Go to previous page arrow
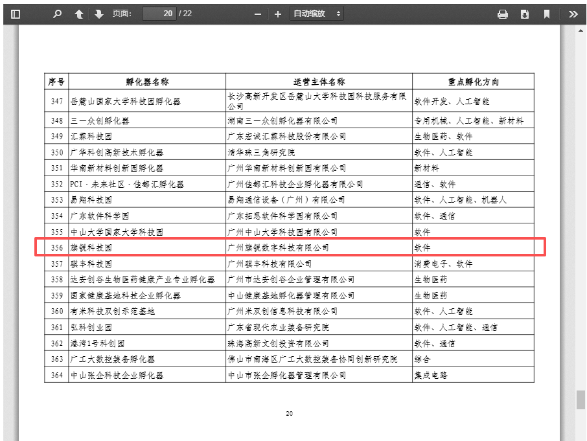 point(78,14)
